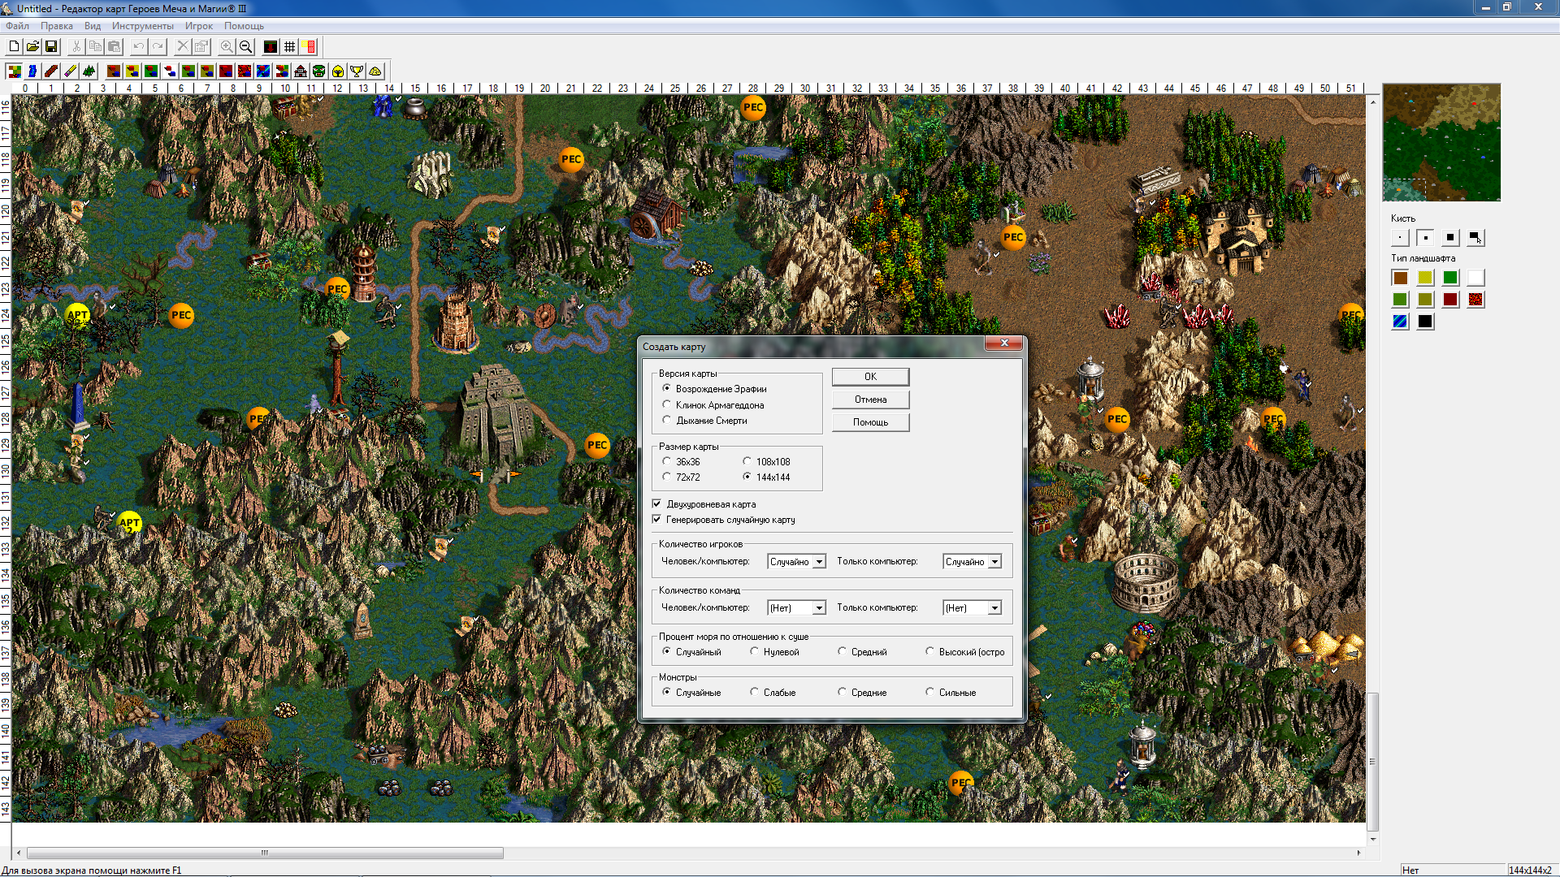Select the road drawing tool
Viewport: 1560px width, 877px height.
click(x=51, y=71)
